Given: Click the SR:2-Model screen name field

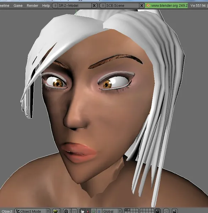Looking at the screenshot, I should pyautogui.click(x=75, y=6).
